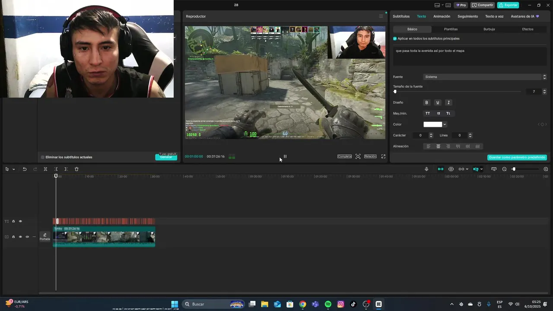Switch to the Subtítulos tab
This screenshot has height=311, width=553.
401,16
